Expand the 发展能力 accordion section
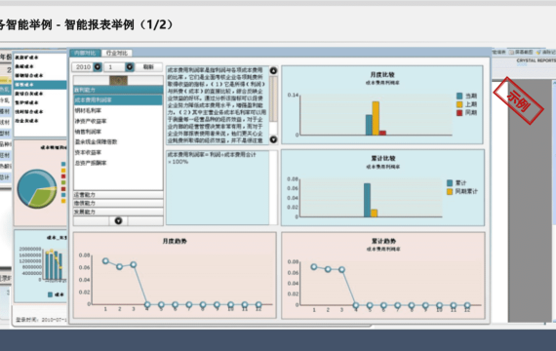The height and width of the screenshot is (351, 556). click(118, 212)
